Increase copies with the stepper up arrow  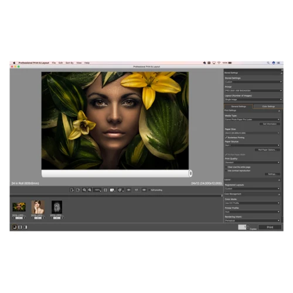pos(248,226)
